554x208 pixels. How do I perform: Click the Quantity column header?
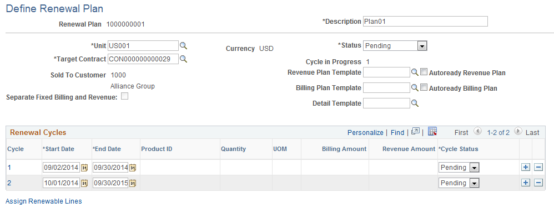(x=233, y=149)
